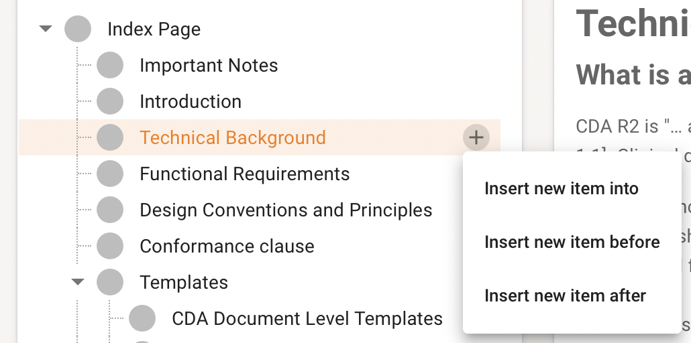
Task: Click the circle icon beside Technical Background
Action: (110, 138)
